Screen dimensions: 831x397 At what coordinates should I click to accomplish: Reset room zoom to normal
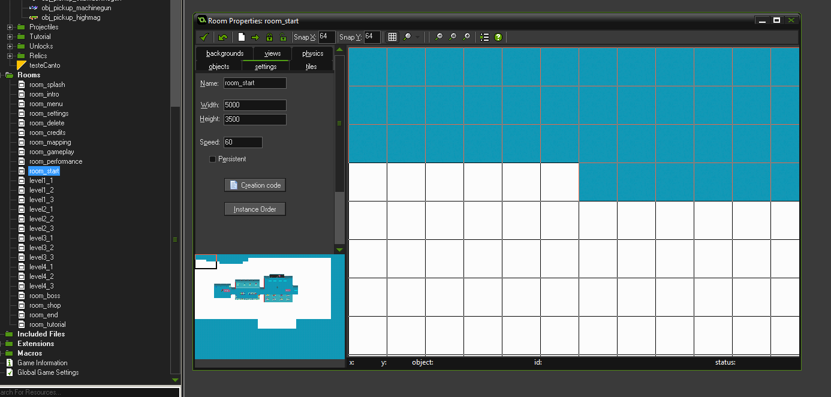click(439, 37)
